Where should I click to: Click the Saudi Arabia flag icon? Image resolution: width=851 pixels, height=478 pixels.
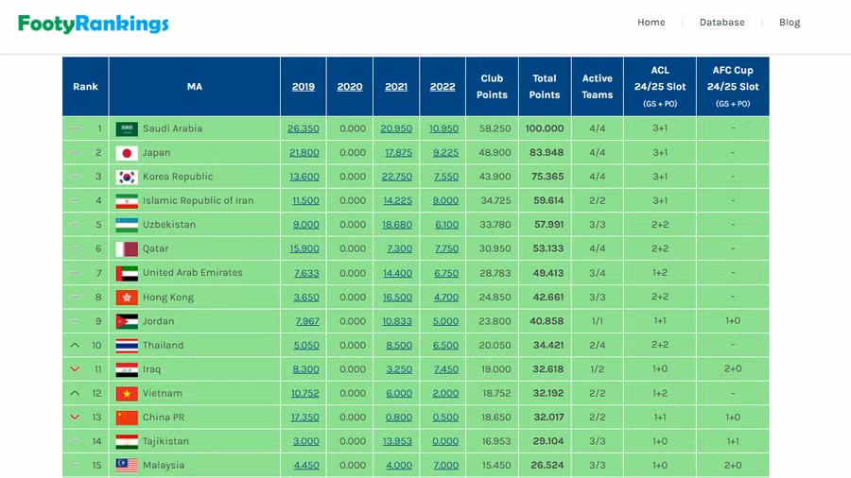pyautogui.click(x=127, y=128)
